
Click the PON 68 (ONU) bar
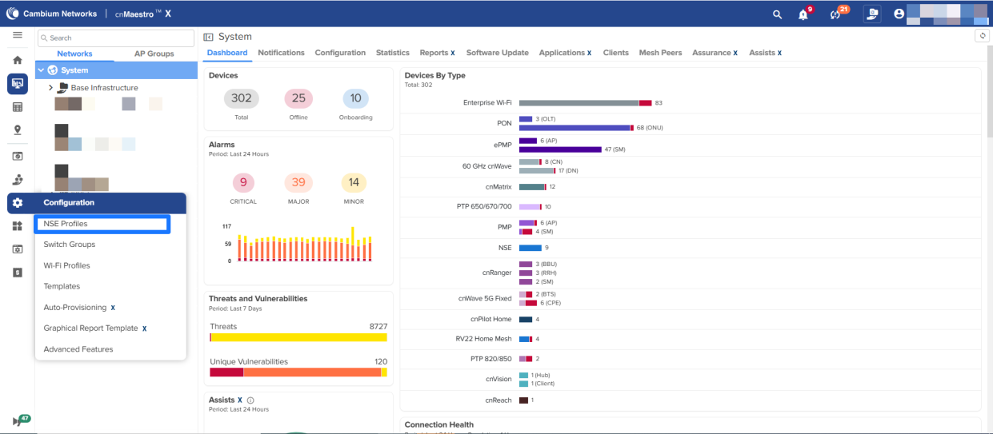[x=576, y=128]
